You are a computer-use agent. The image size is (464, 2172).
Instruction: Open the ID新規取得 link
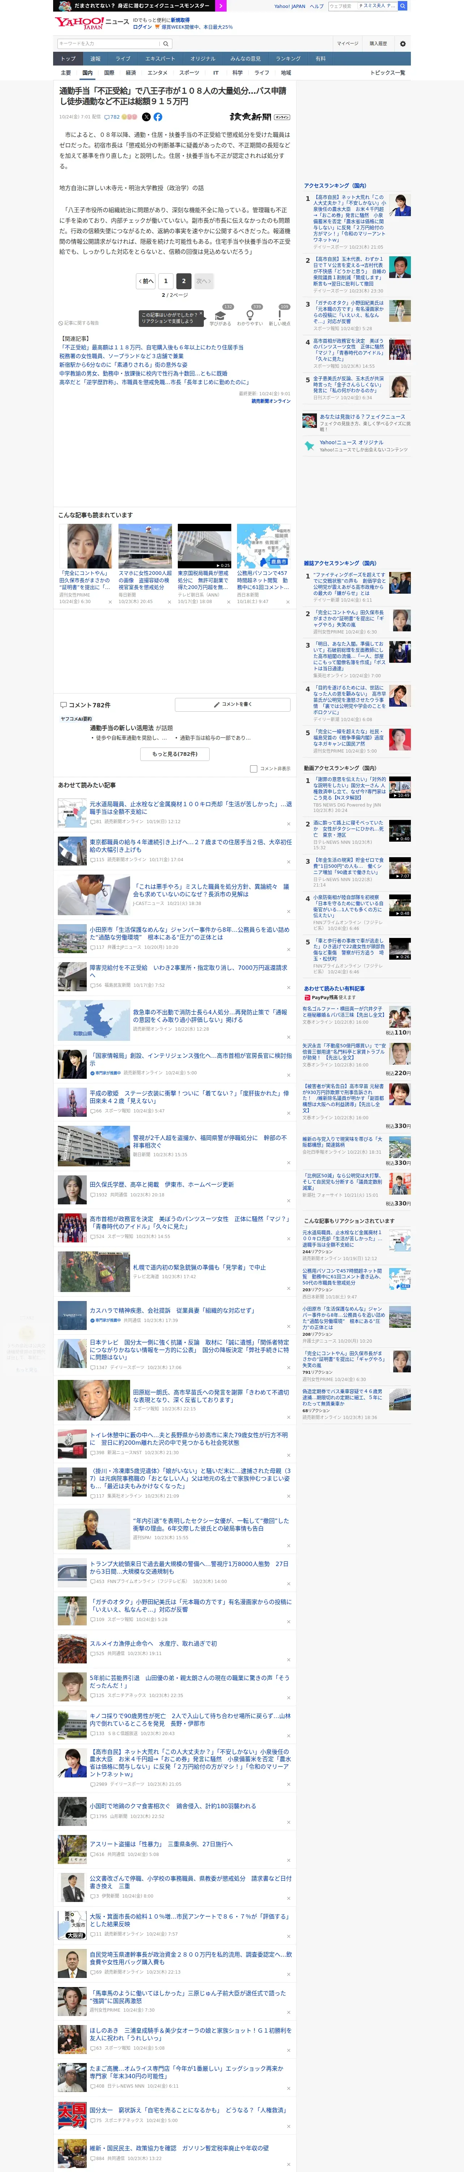pos(180,20)
